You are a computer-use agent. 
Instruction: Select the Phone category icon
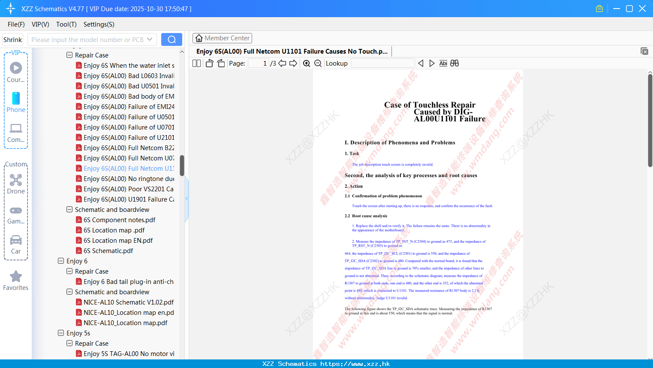coord(16,103)
